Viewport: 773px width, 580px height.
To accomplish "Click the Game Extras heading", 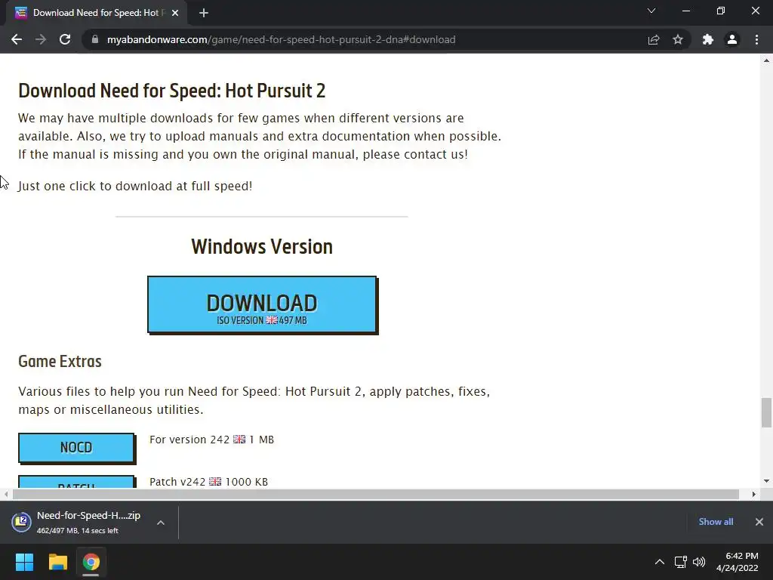I will (x=60, y=362).
